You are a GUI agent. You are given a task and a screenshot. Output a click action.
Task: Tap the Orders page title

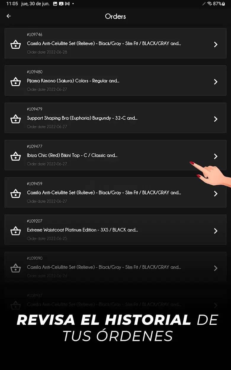coord(115,16)
